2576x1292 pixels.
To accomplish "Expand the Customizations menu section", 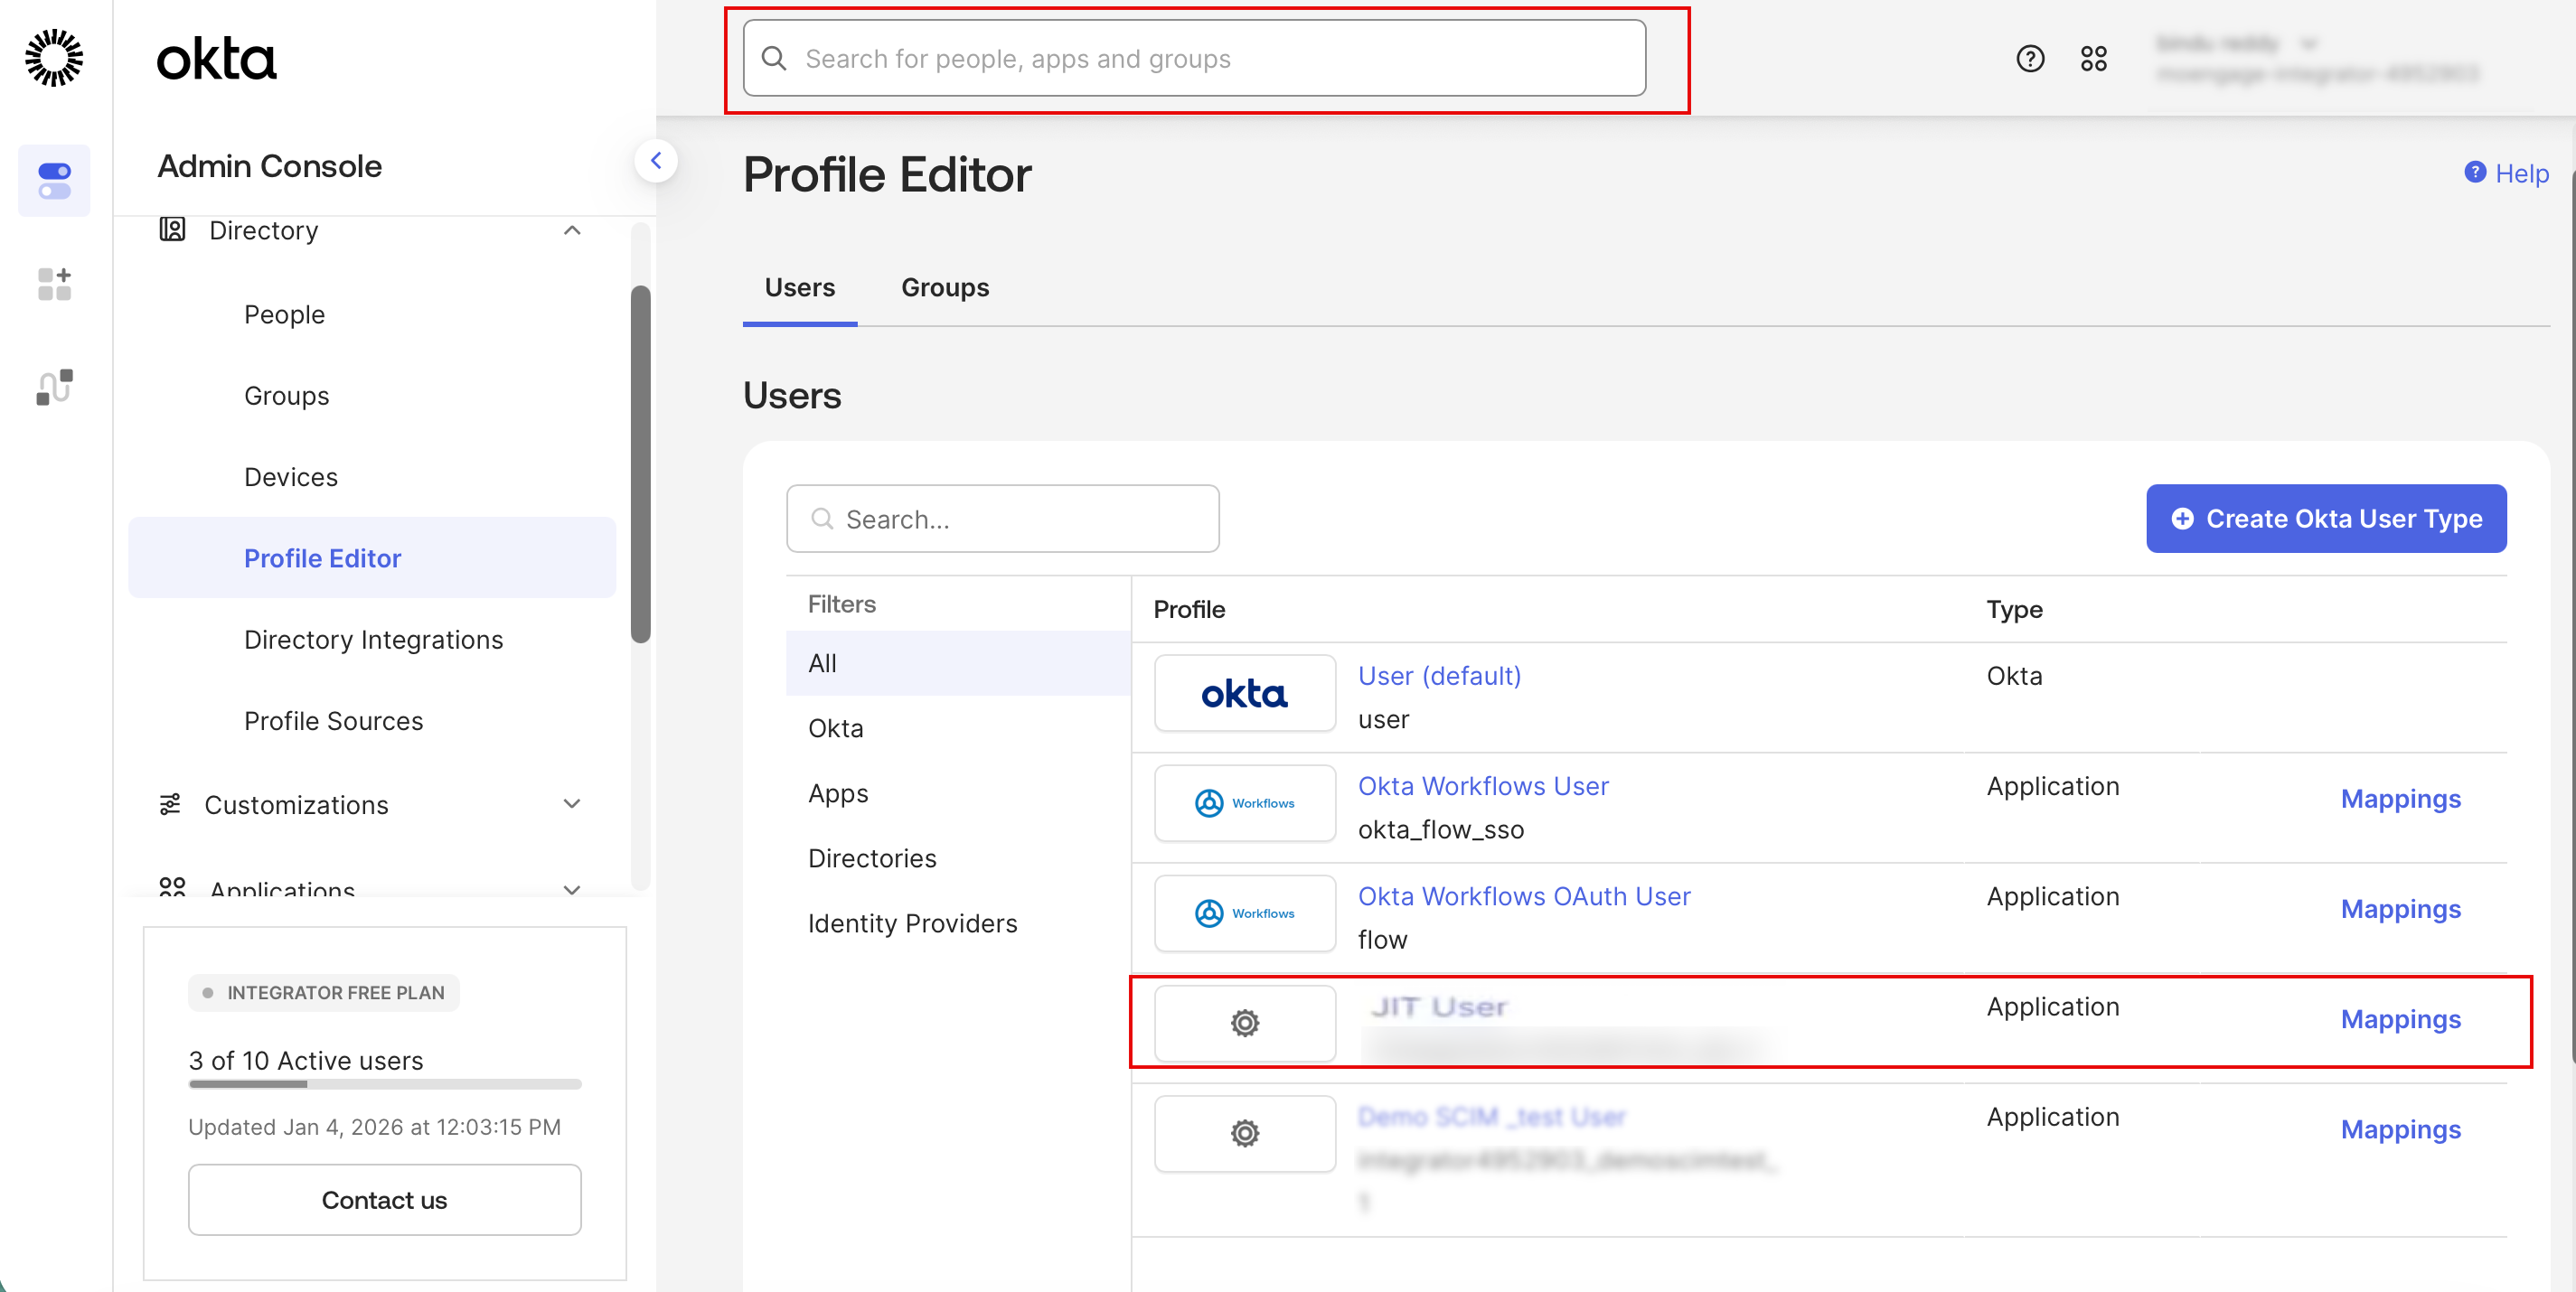I will (x=572, y=804).
